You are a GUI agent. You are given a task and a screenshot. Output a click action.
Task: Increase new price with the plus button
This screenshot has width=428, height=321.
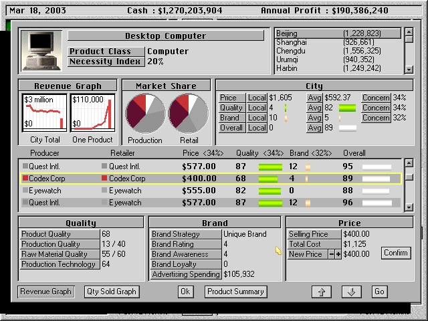(338, 254)
